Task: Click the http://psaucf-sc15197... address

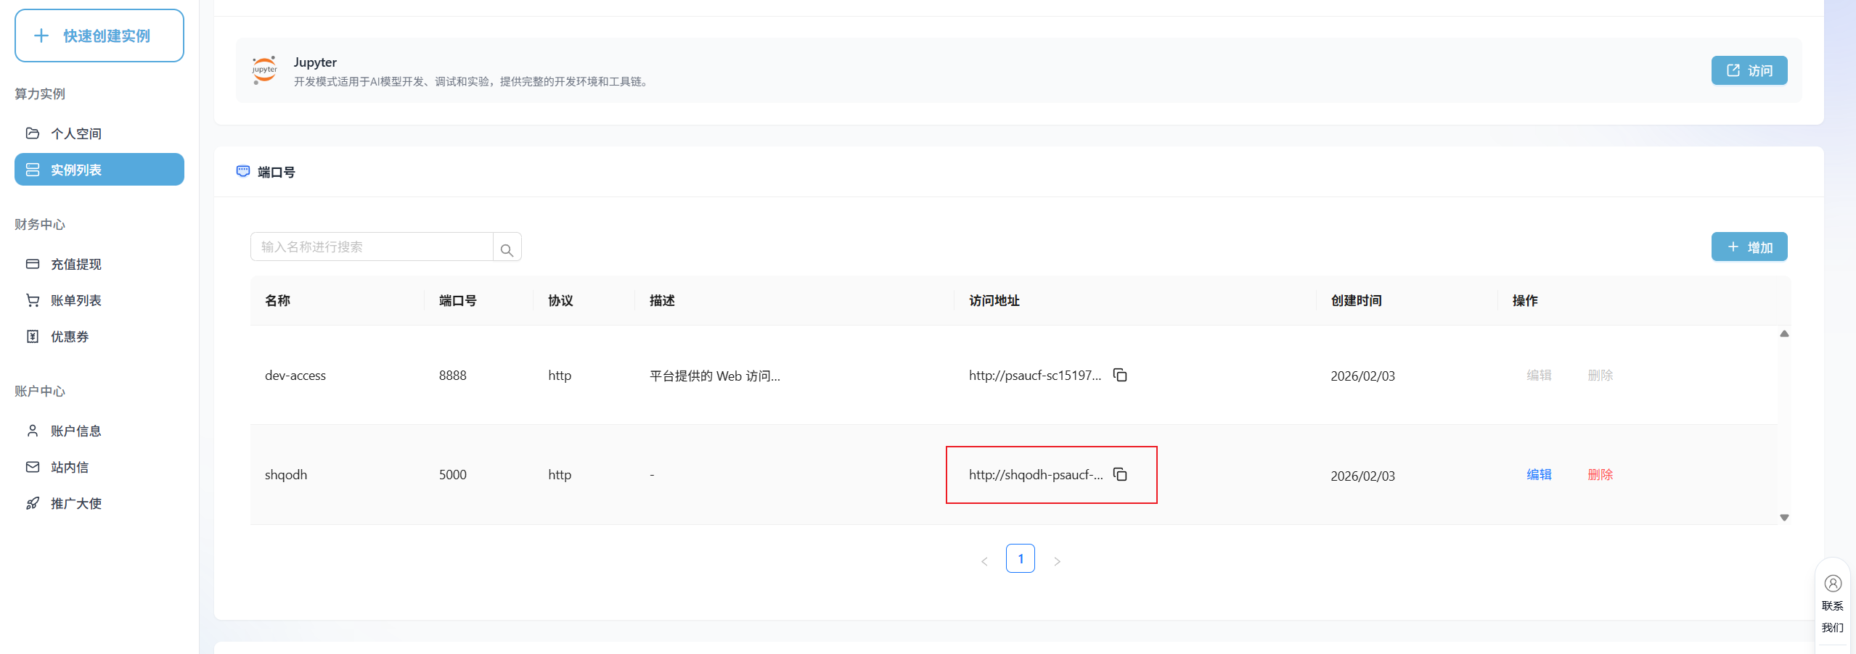Action: point(1035,376)
